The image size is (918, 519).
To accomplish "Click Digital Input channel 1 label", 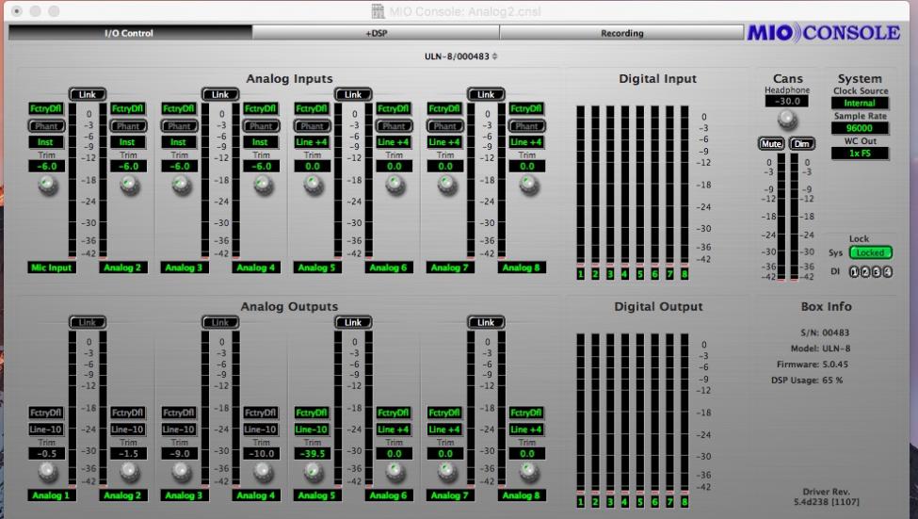I will (x=580, y=274).
